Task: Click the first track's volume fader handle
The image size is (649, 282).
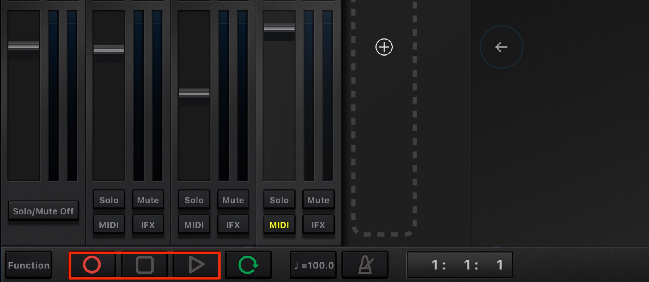Action: click(x=109, y=50)
